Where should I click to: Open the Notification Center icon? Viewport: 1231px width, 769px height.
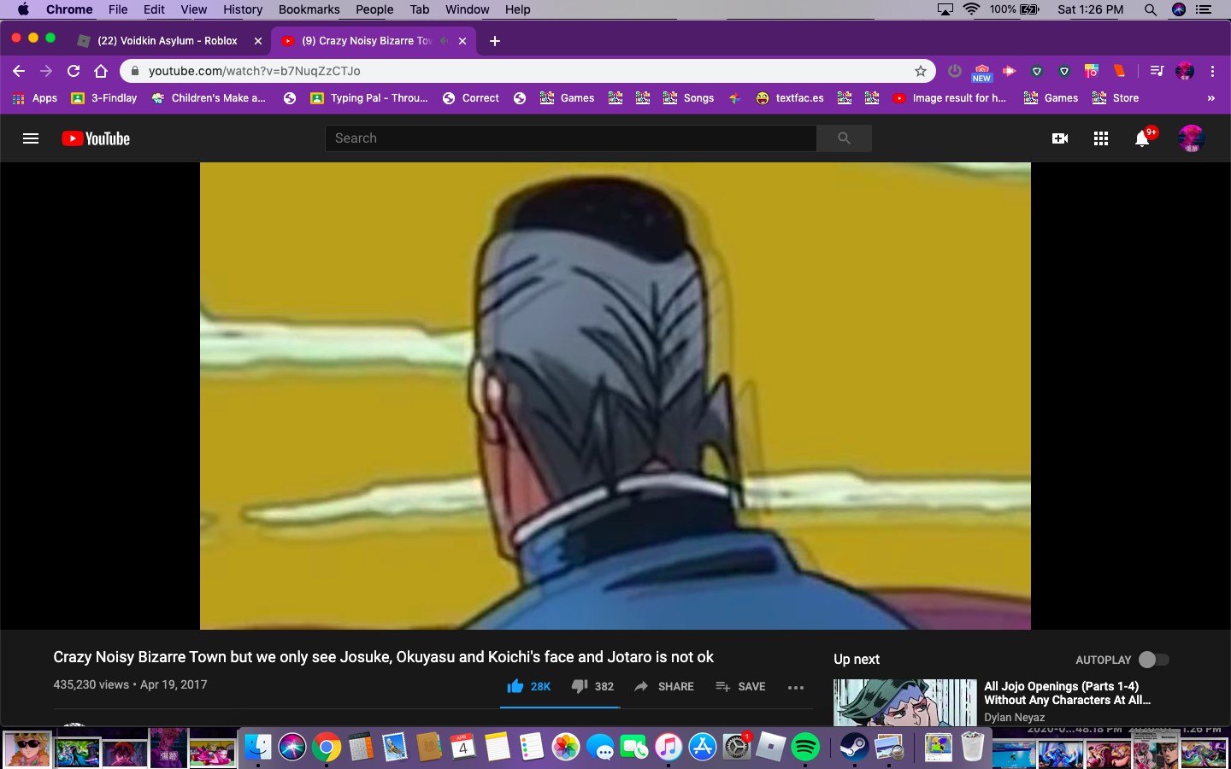tap(1204, 9)
